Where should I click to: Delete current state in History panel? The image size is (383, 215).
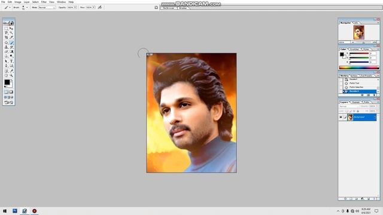pos(374,95)
